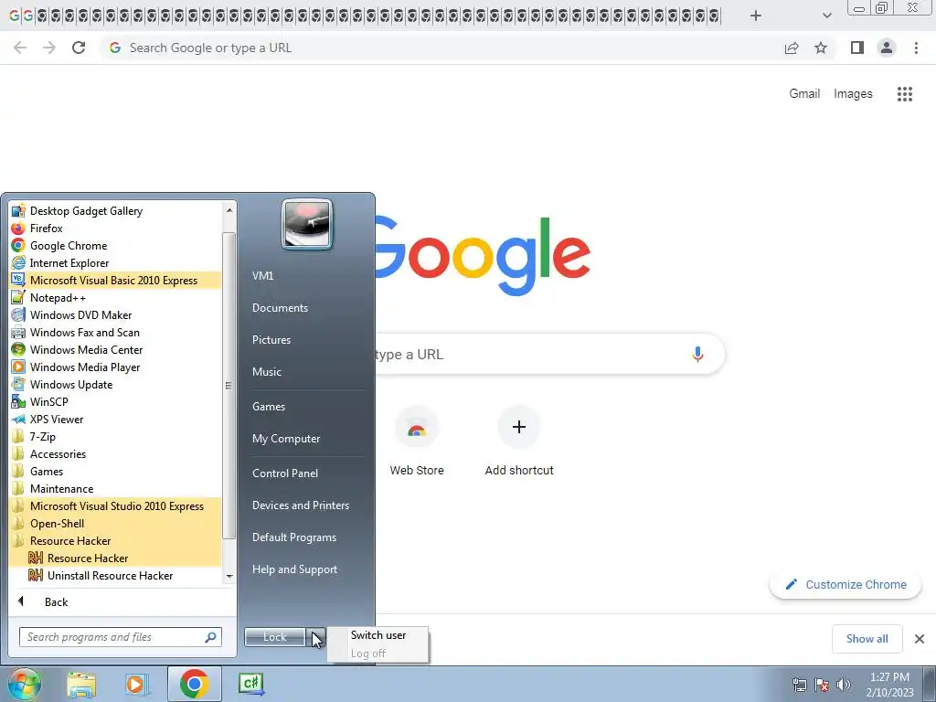Image resolution: width=936 pixels, height=702 pixels.
Task: Click the Add shortcut tile
Action: [519, 441]
